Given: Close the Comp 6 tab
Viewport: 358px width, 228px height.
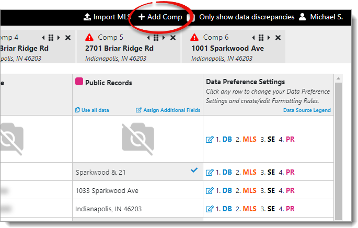Looking at the screenshot, I should (278, 38).
